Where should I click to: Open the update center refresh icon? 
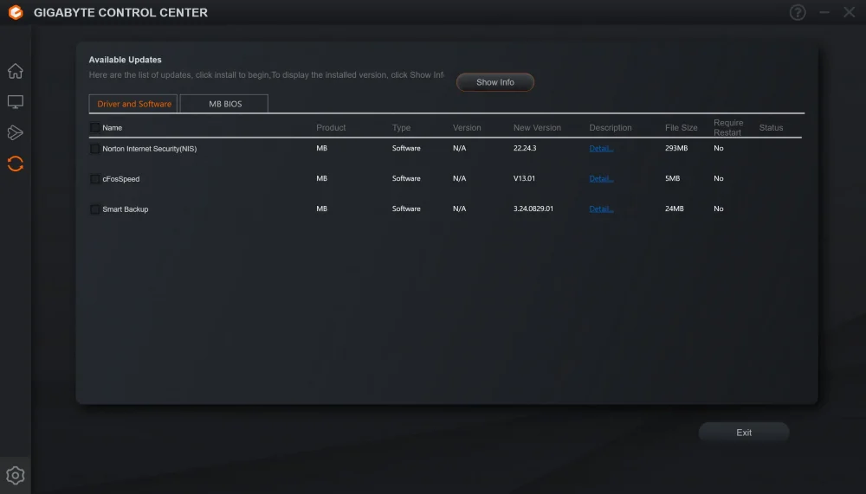(x=16, y=164)
